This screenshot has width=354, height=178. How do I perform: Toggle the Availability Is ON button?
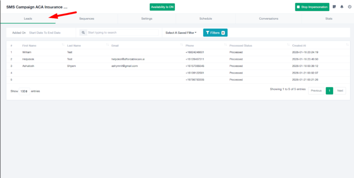tap(162, 7)
